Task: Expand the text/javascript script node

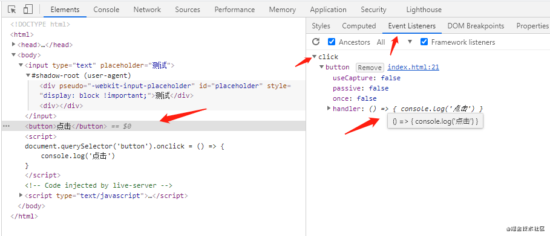Action: pyautogui.click(x=21, y=195)
